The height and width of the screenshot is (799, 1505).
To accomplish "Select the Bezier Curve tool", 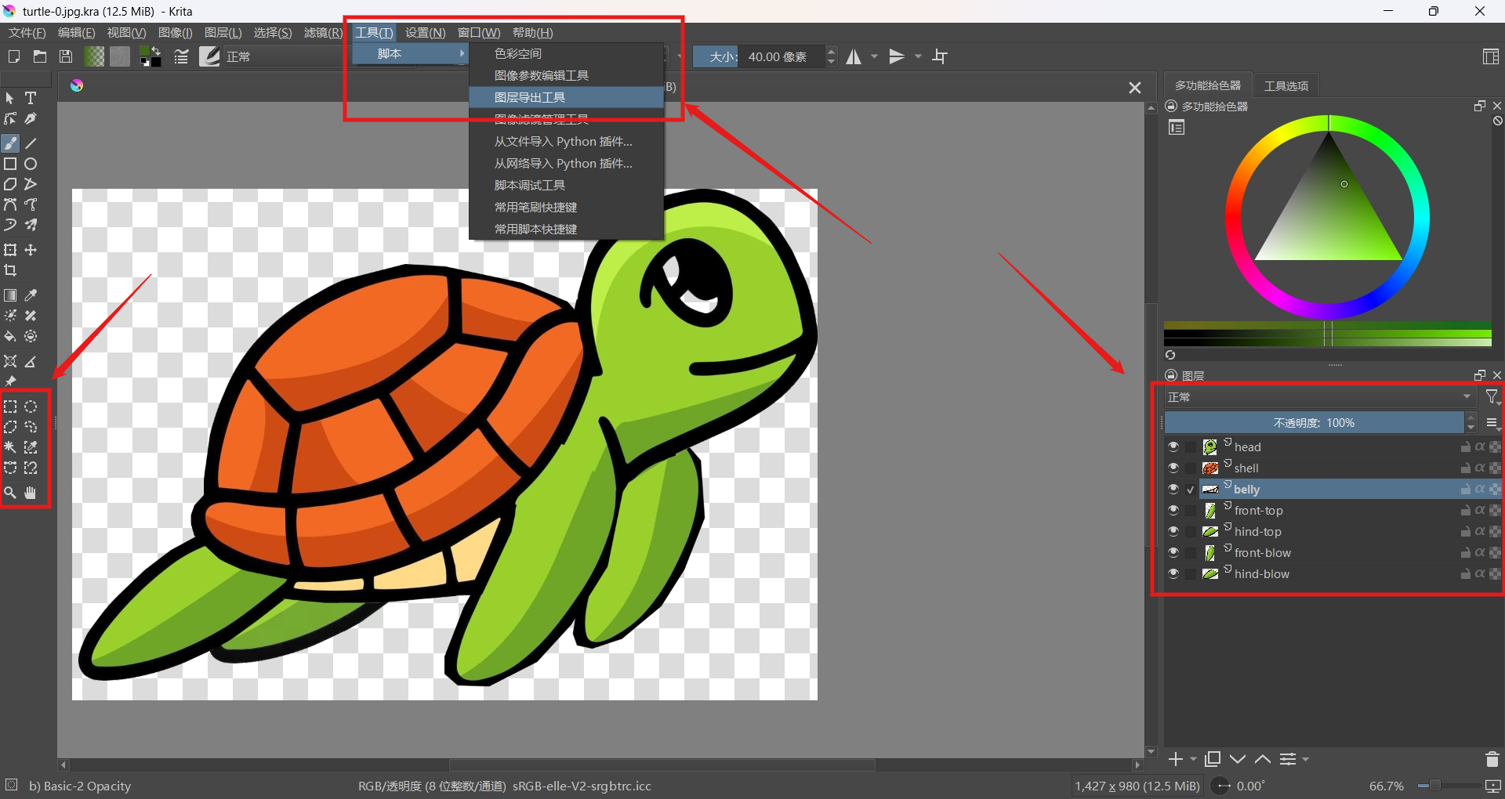I will (10, 204).
